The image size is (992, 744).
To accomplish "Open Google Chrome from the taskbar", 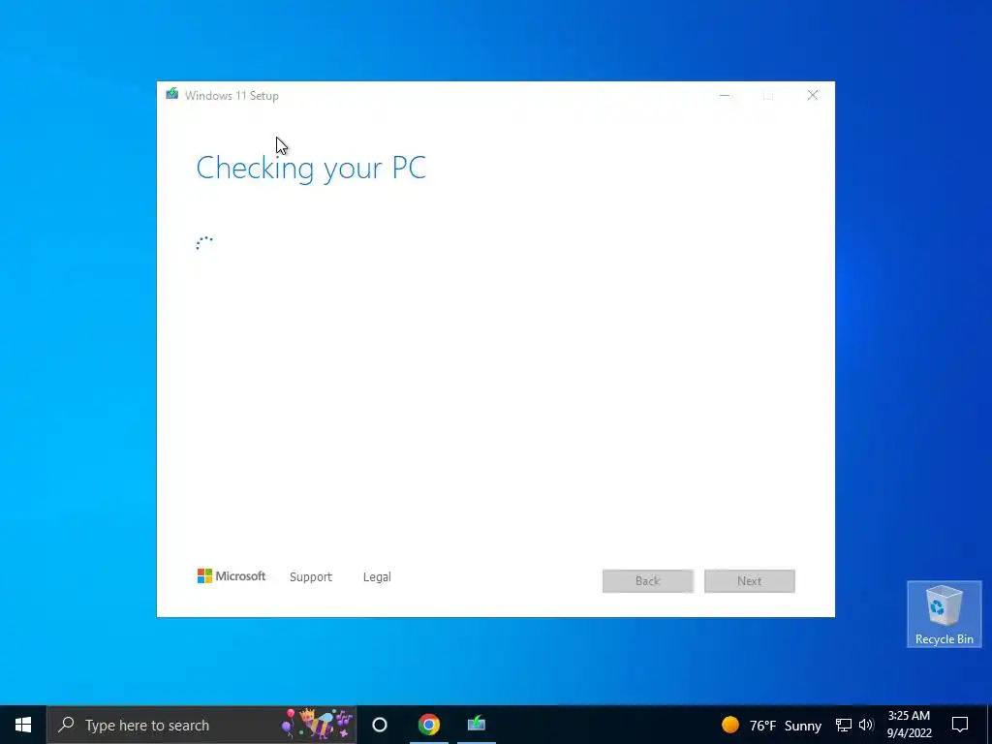I will (x=429, y=725).
